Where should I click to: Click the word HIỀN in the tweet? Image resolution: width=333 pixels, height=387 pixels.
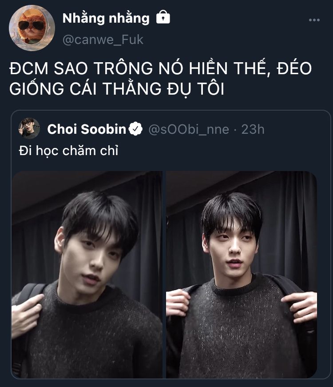208,68
